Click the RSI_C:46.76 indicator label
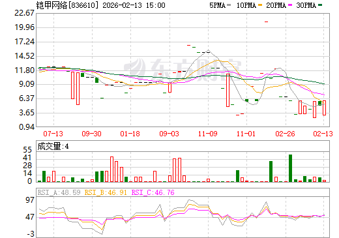 pos(153,192)
